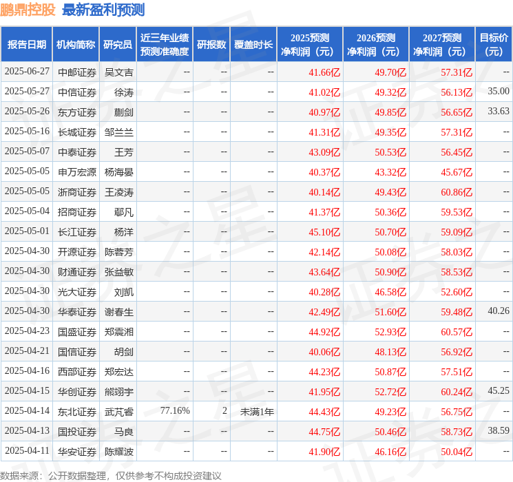Select the 长城证券 institution cell
Screen dimensions: 513x482
click(x=77, y=132)
